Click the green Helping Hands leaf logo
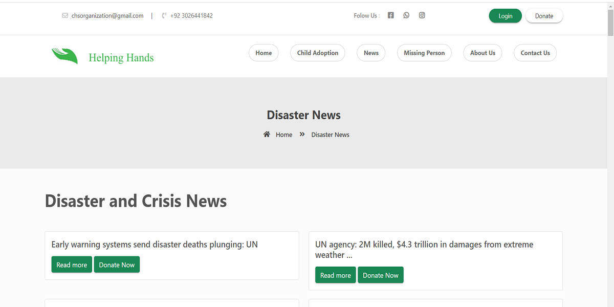 [65, 55]
